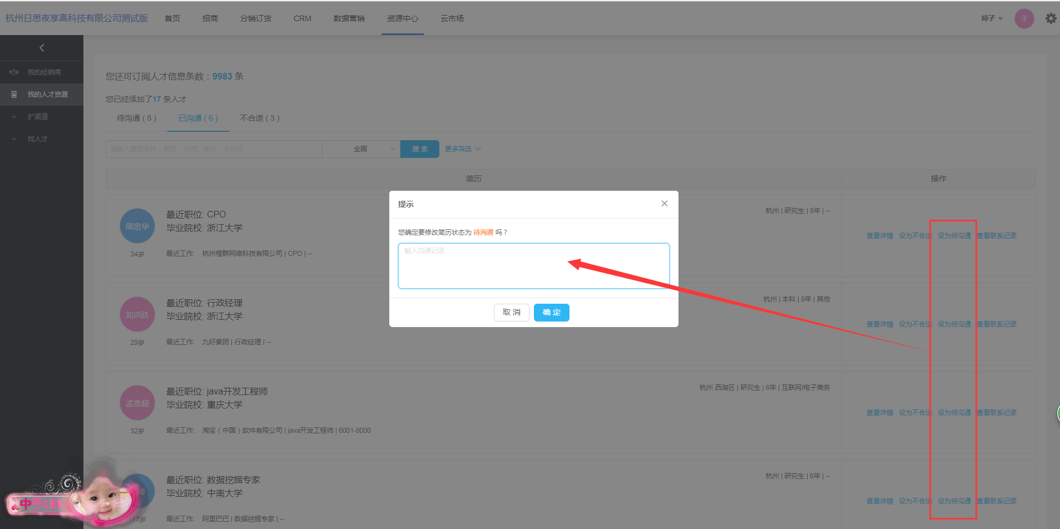Expand 更多筛选 filter options

click(463, 149)
